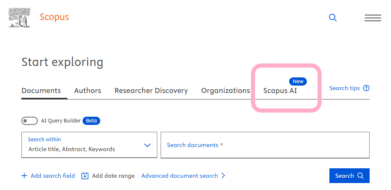Click inside the Search documents field

pyautogui.click(x=265, y=145)
